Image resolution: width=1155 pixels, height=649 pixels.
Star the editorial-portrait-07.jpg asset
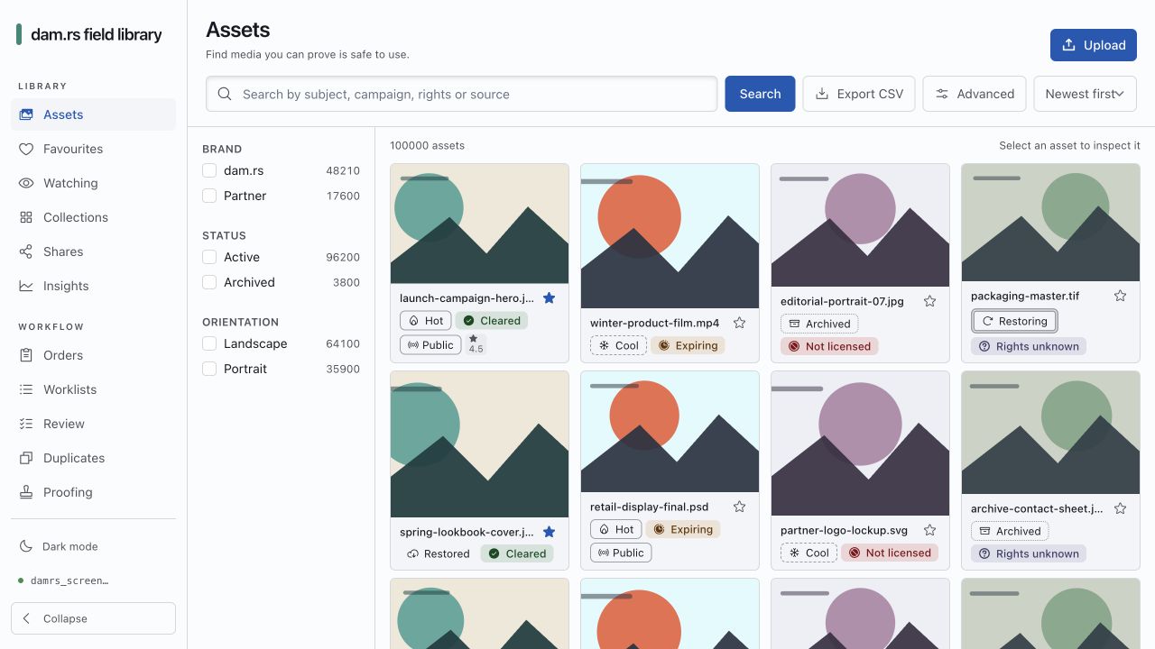pos(929,301)
